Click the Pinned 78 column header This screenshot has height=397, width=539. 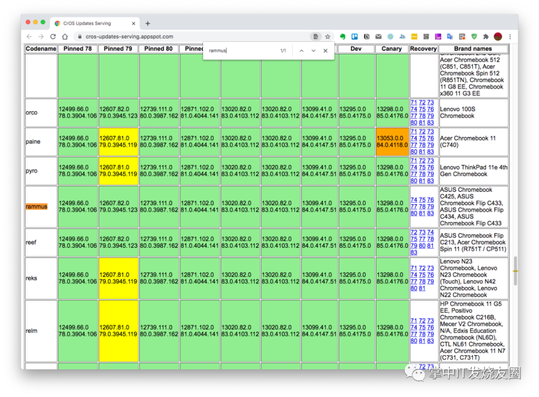coord(78,49)
